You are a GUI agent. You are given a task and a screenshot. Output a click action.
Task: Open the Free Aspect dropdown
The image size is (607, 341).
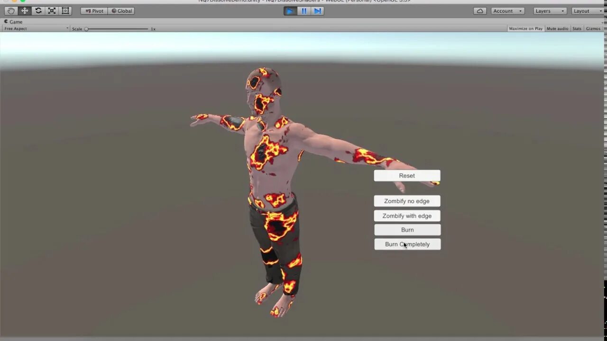pos(36,29)
